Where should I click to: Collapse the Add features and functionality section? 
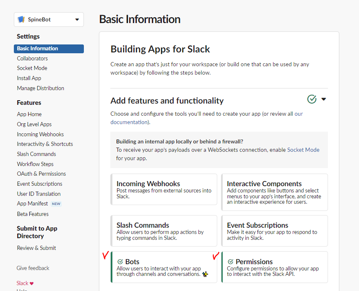[323, 99]
